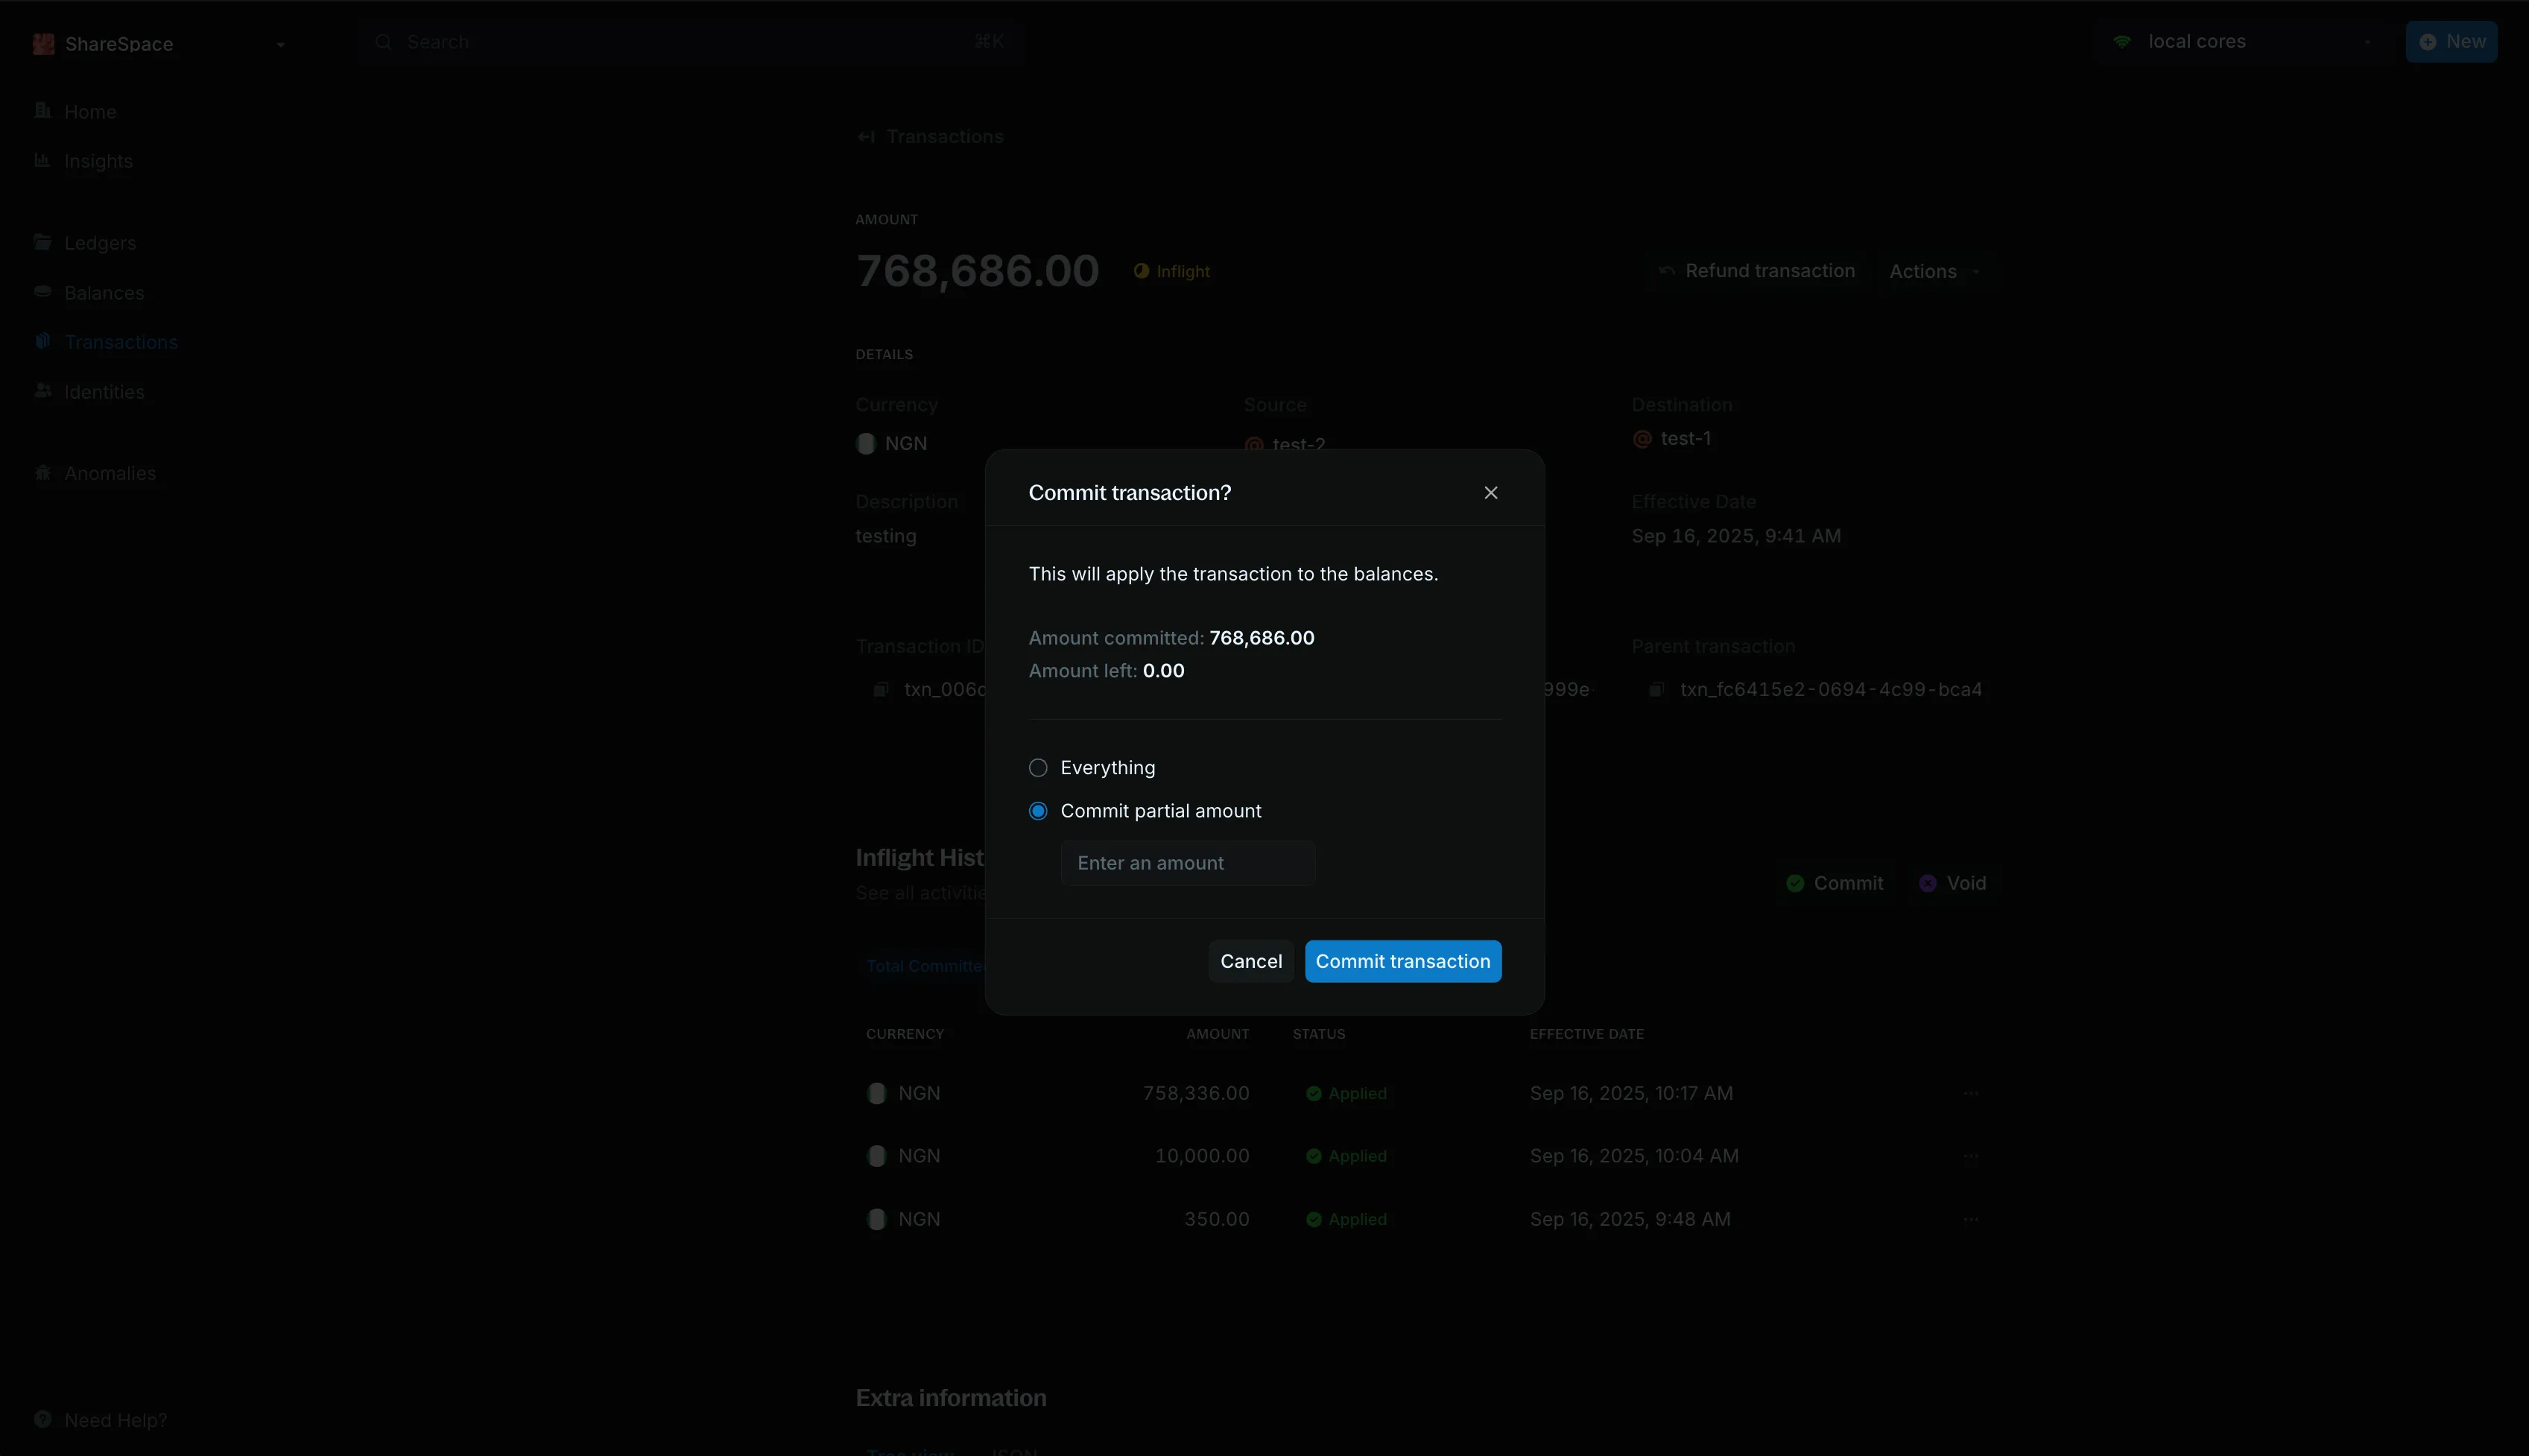
Task: Click the Identities people icon
Action: tap(42, 391)
